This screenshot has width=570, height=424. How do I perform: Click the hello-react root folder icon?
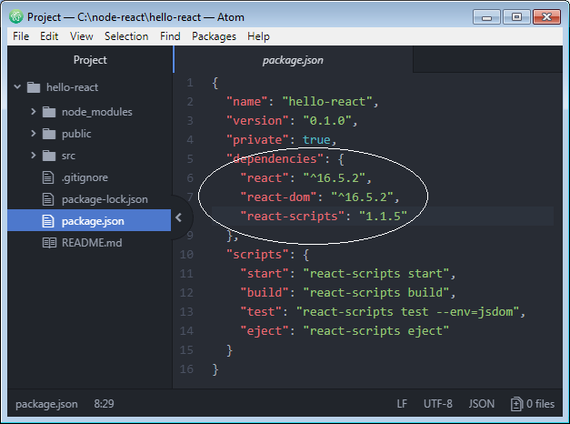point(34,87)
